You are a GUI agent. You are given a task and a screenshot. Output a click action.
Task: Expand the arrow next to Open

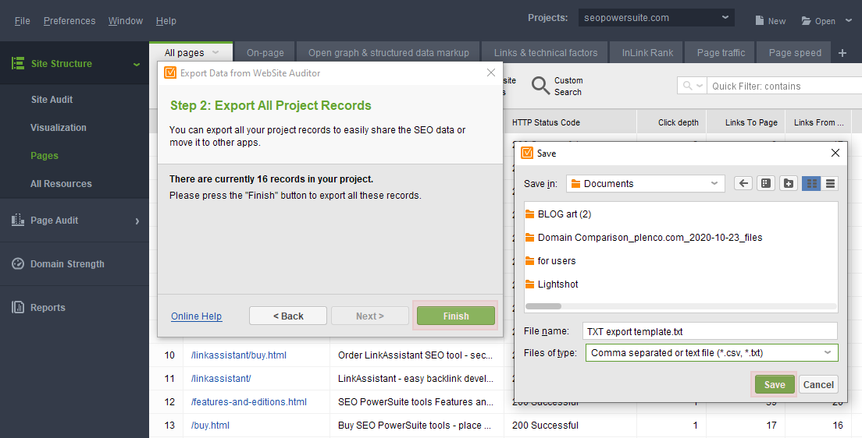point(848,21)
